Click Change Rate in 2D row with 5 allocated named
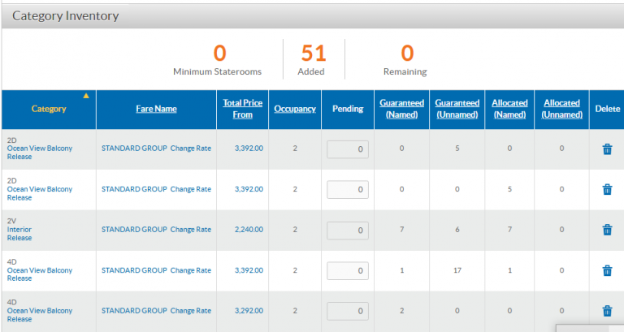624x332 pixels. (191, 189)
